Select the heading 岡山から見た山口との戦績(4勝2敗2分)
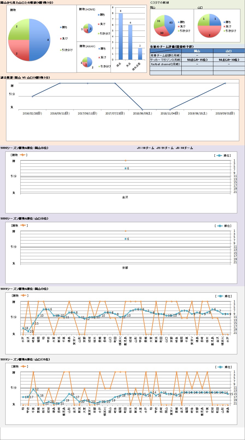Screen dimensions: 245x440 coord(27,2)
